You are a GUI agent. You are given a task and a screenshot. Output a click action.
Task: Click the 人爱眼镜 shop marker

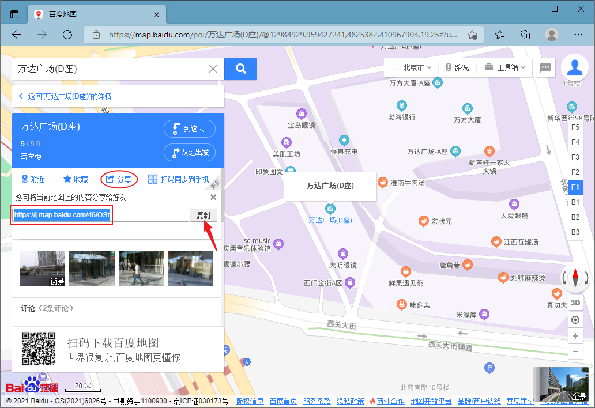[x=514, y=204]
